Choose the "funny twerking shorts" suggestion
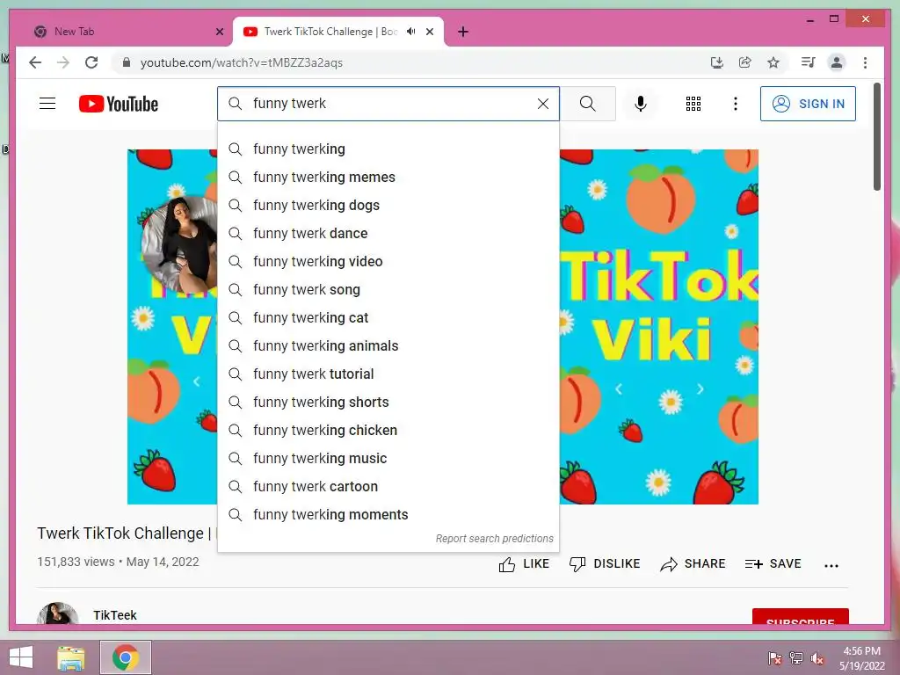The image size is (900, 675). point(388,403)
